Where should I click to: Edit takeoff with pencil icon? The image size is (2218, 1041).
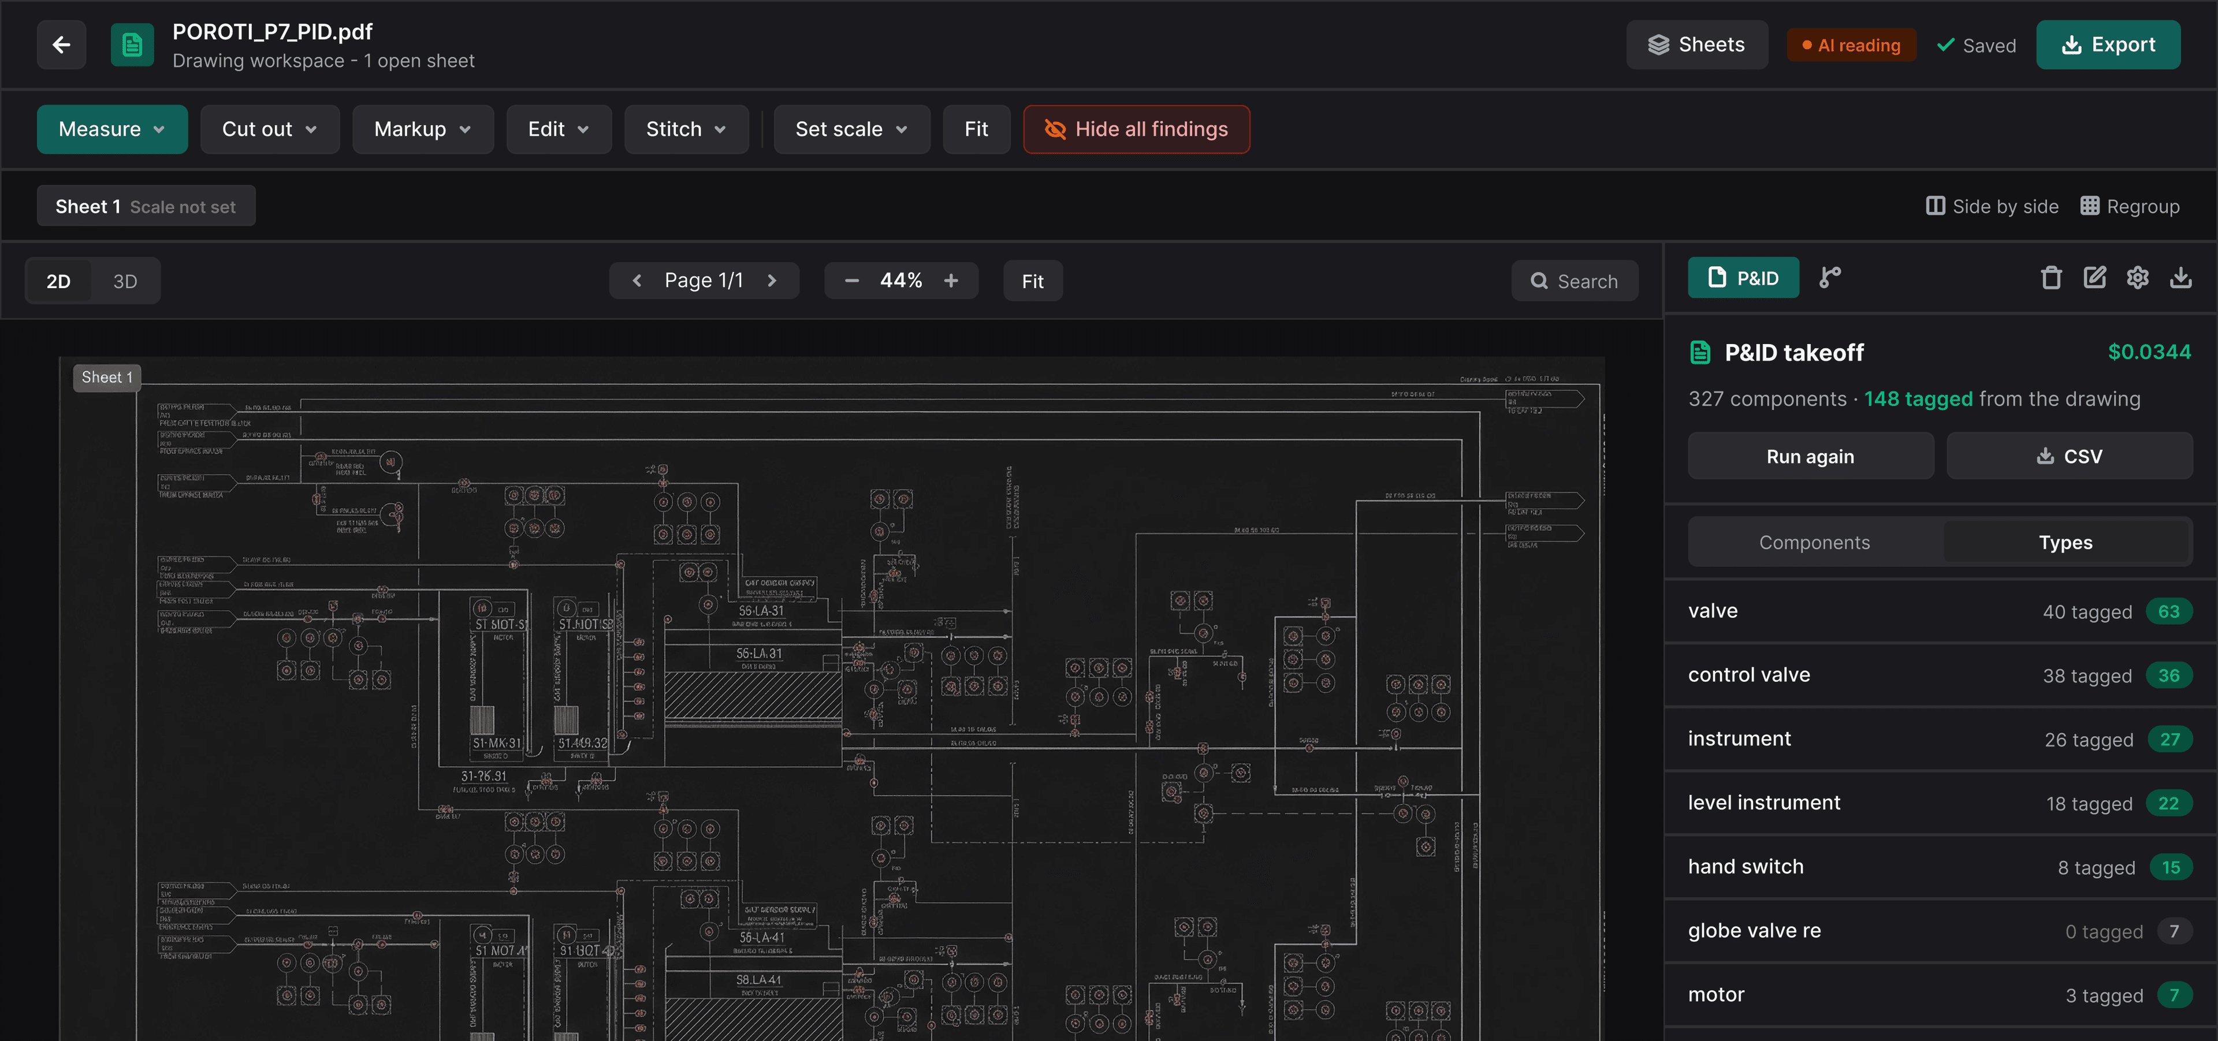2094,278
